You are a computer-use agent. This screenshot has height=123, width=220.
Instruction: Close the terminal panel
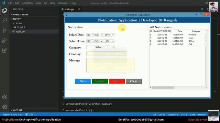[215, 92]
